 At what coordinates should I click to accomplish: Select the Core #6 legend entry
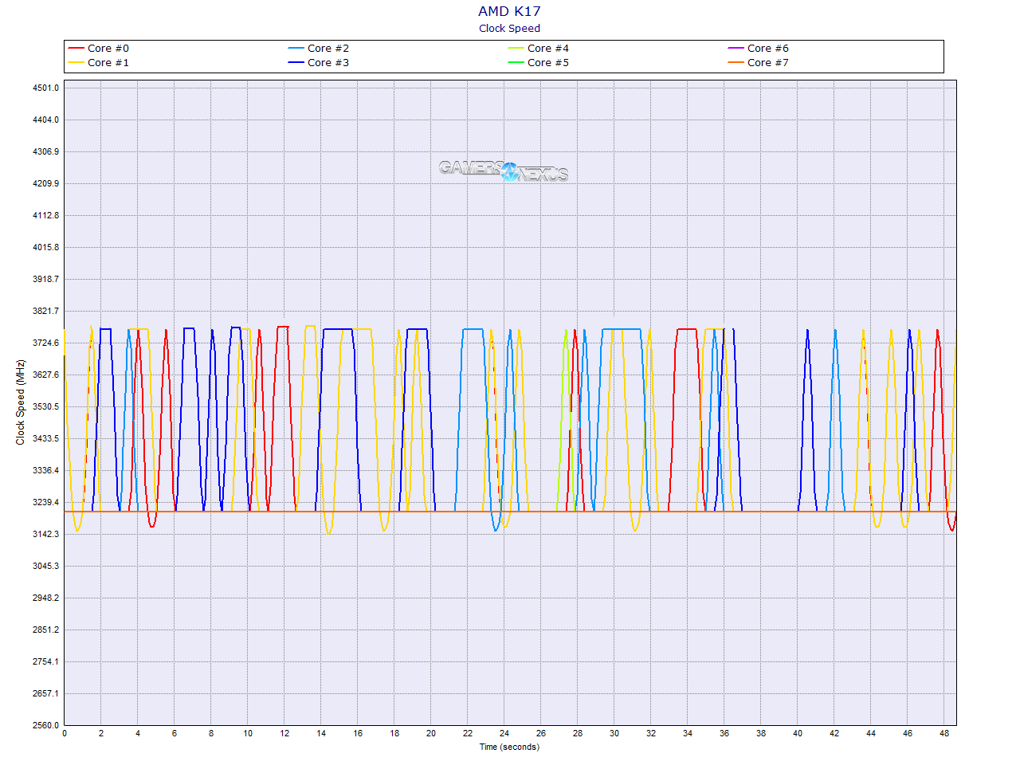(767, 49)
